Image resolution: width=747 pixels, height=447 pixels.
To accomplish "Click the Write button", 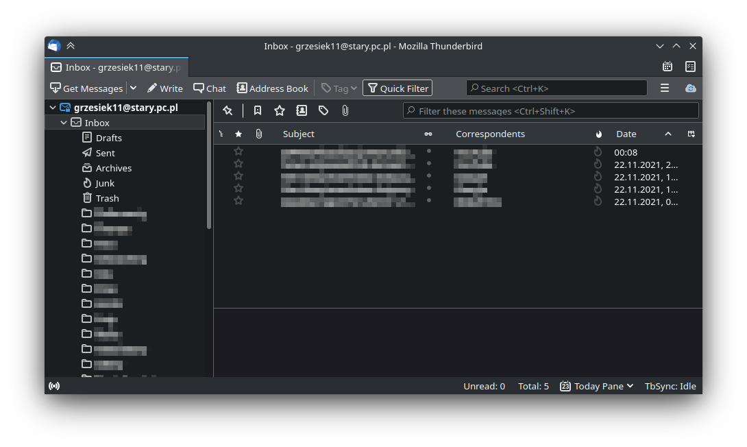I will (165, 88).
